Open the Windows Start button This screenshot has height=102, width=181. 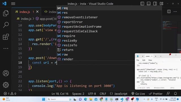pos(44,99)
